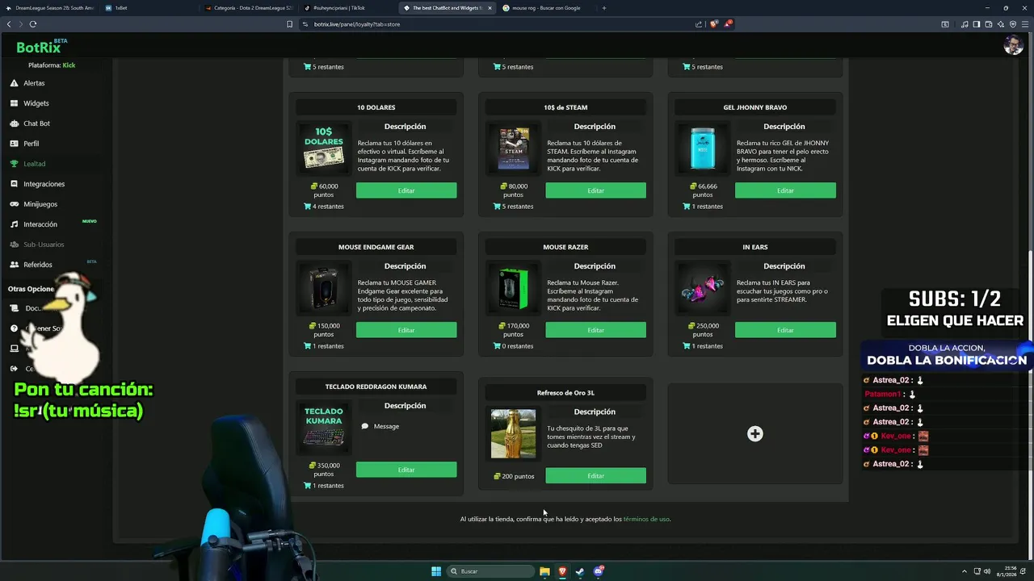Click the golden soda bottle thumbnail
This screenshot has height=581, width=1034.
(513, 434)
